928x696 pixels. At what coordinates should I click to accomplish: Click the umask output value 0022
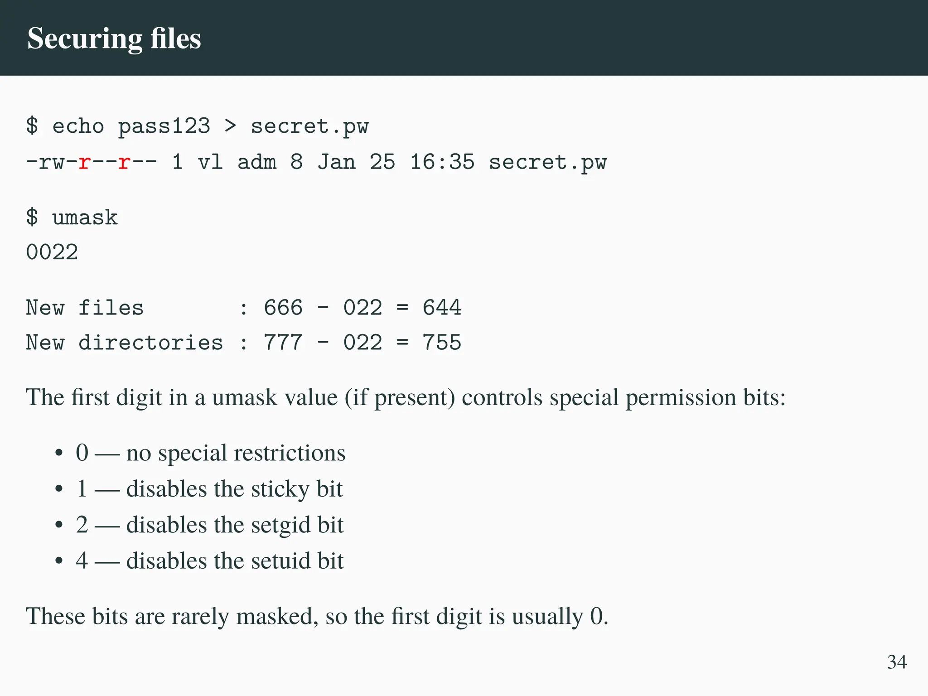(x=52, y=252)
